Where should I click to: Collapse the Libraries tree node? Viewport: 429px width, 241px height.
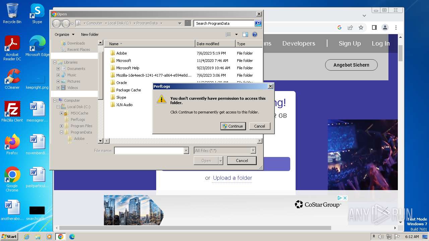[x=55, y=62]
